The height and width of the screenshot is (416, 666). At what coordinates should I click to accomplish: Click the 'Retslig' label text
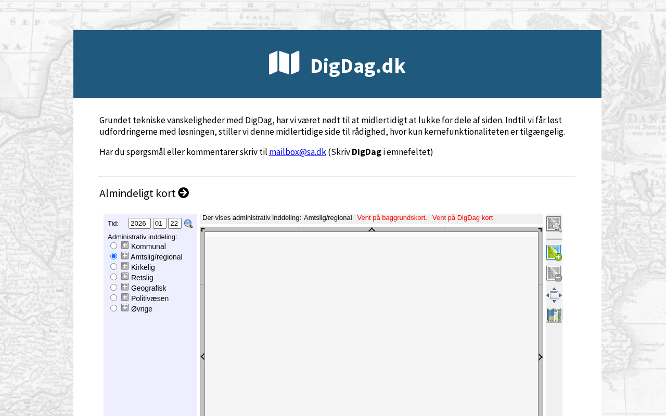point(142,278)
